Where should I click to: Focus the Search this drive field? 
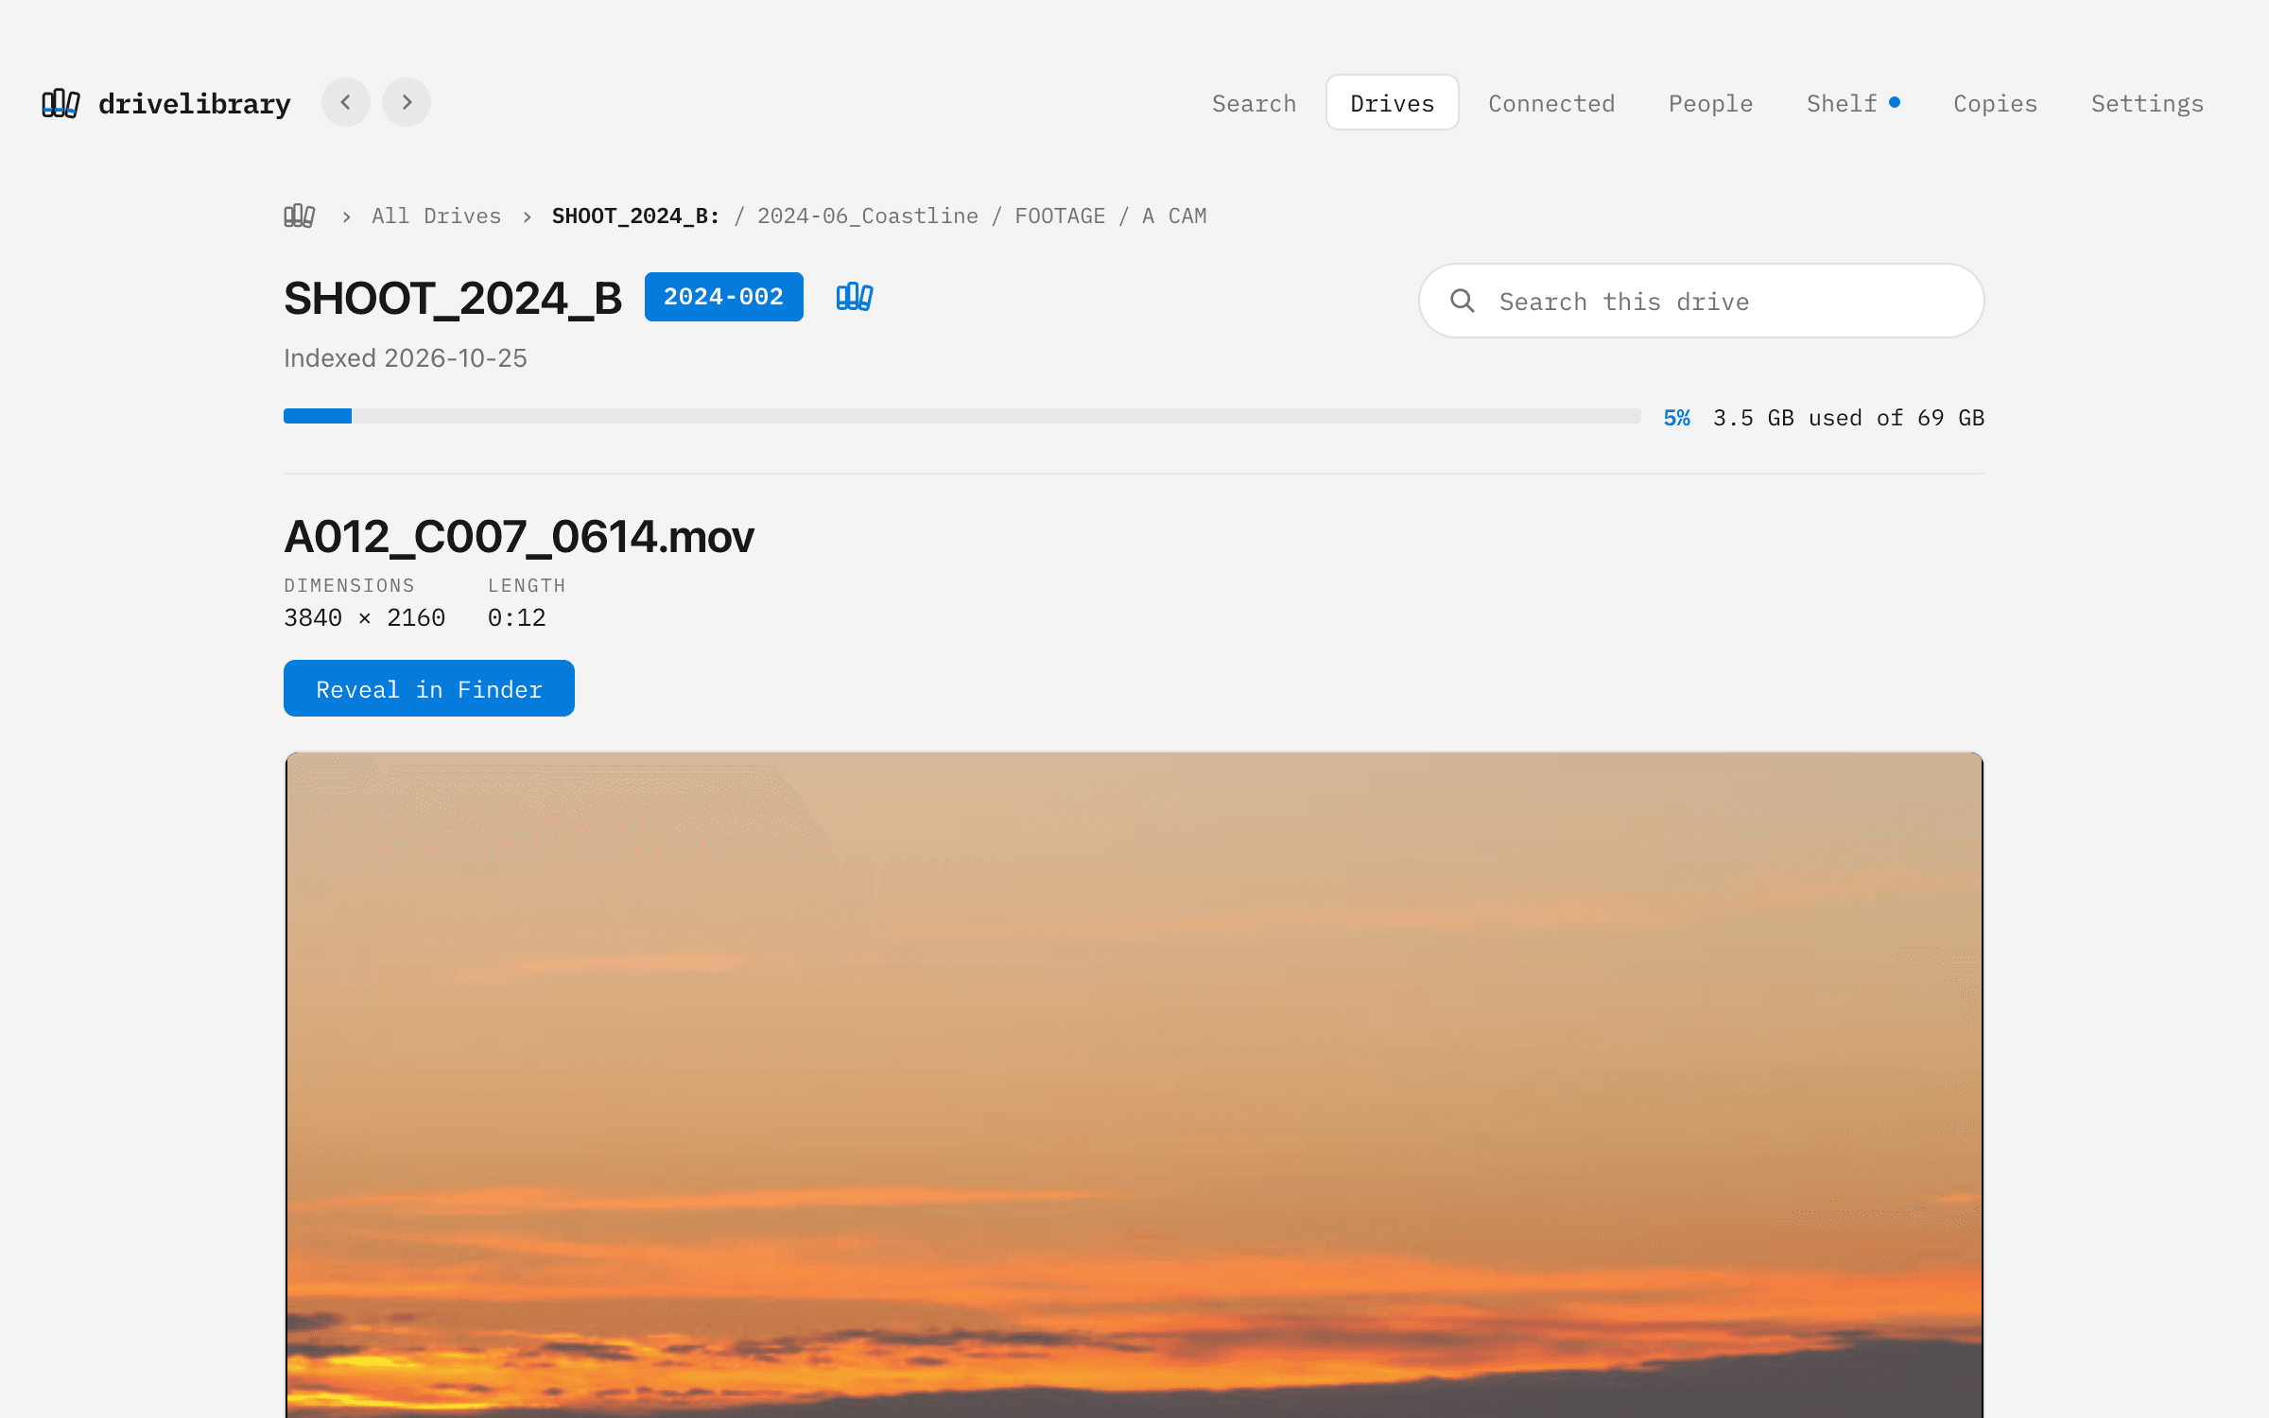pyautogui.click(x=1701, y=301)
